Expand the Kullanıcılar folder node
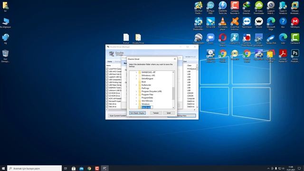304x171 pixels. click(136, 85)
